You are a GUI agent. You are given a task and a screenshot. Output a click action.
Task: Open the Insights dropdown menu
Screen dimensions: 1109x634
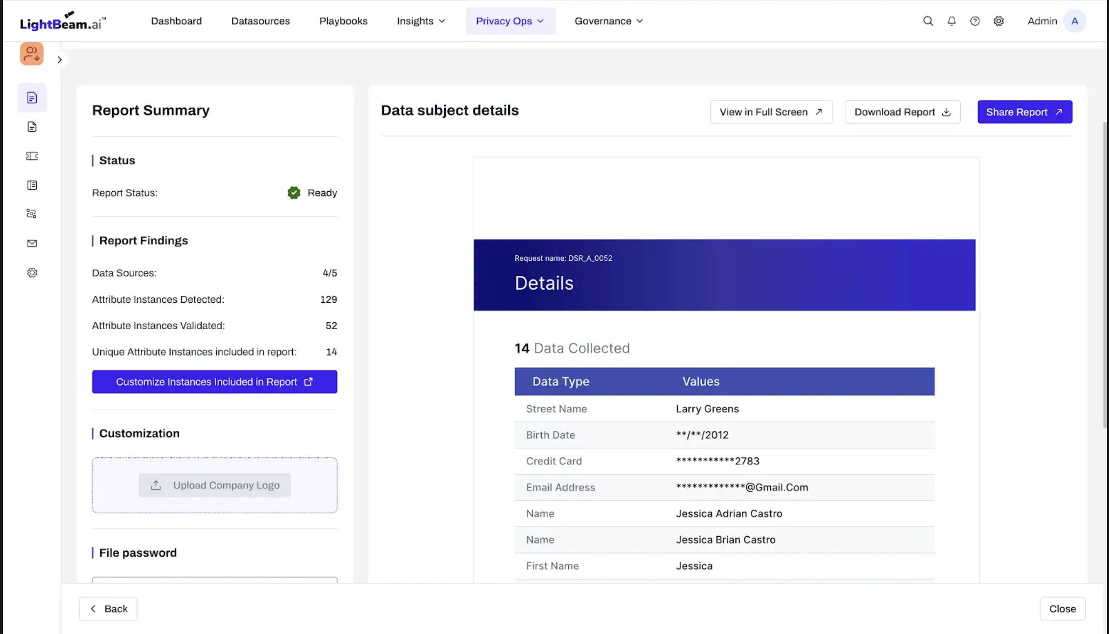click(421, 21)
